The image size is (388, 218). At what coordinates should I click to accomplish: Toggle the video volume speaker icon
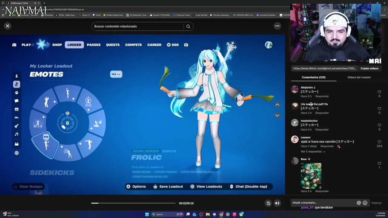click(x=277, y=203)
